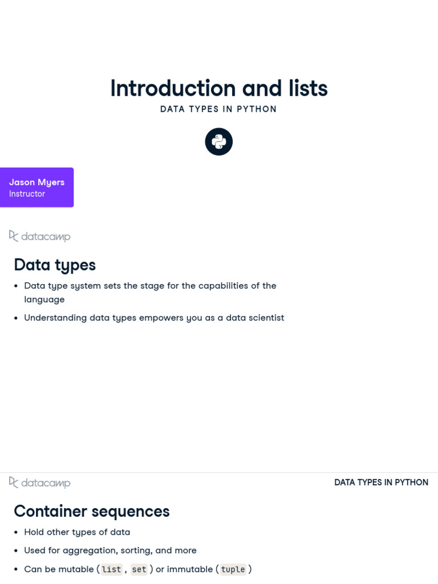The width and height of the screenshot is (438, 584).
Task: Select the 'Container sequences' heading
Action: pos(92,511)
